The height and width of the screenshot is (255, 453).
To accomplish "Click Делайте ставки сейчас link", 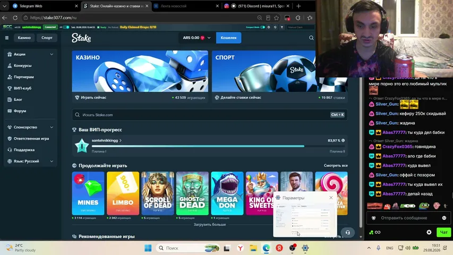I will coord(241,97).
